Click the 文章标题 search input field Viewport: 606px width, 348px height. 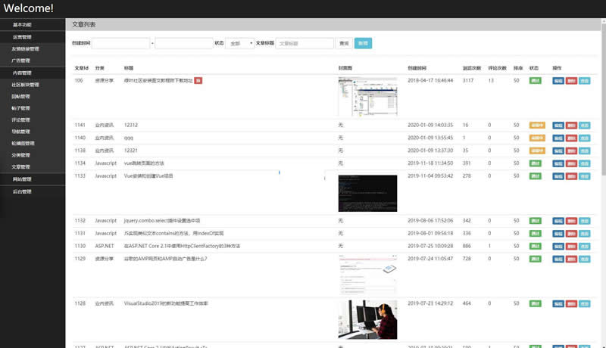(305, 44)
